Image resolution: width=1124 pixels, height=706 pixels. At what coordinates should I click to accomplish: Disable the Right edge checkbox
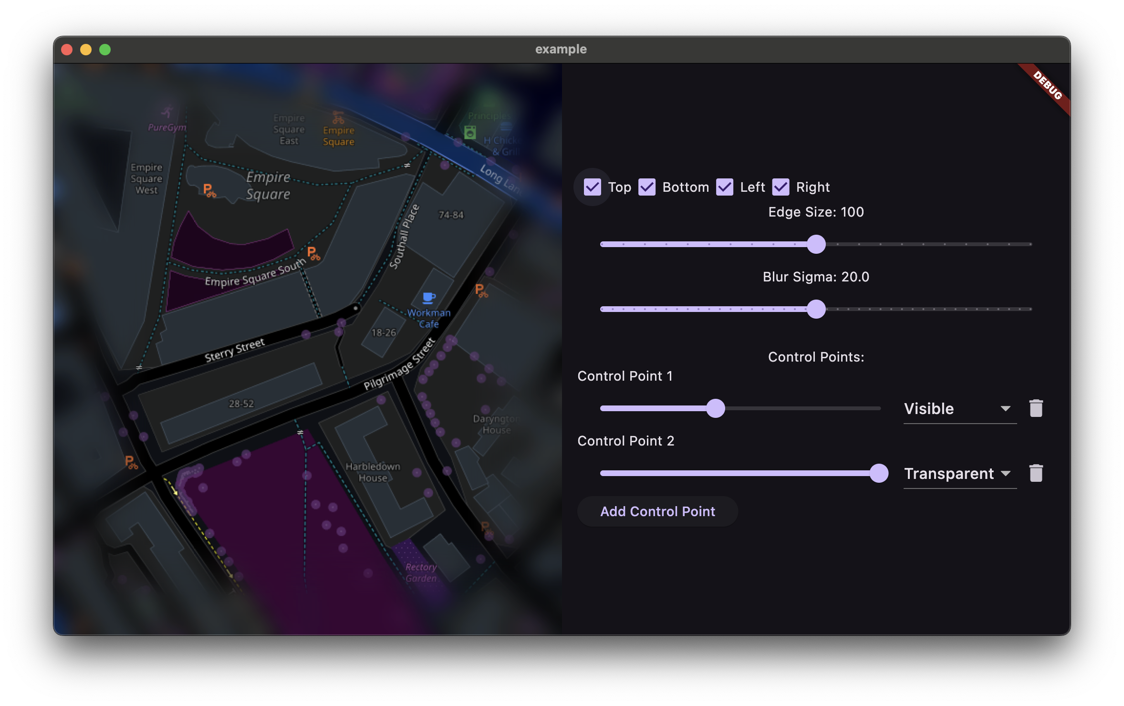[781, 187]
